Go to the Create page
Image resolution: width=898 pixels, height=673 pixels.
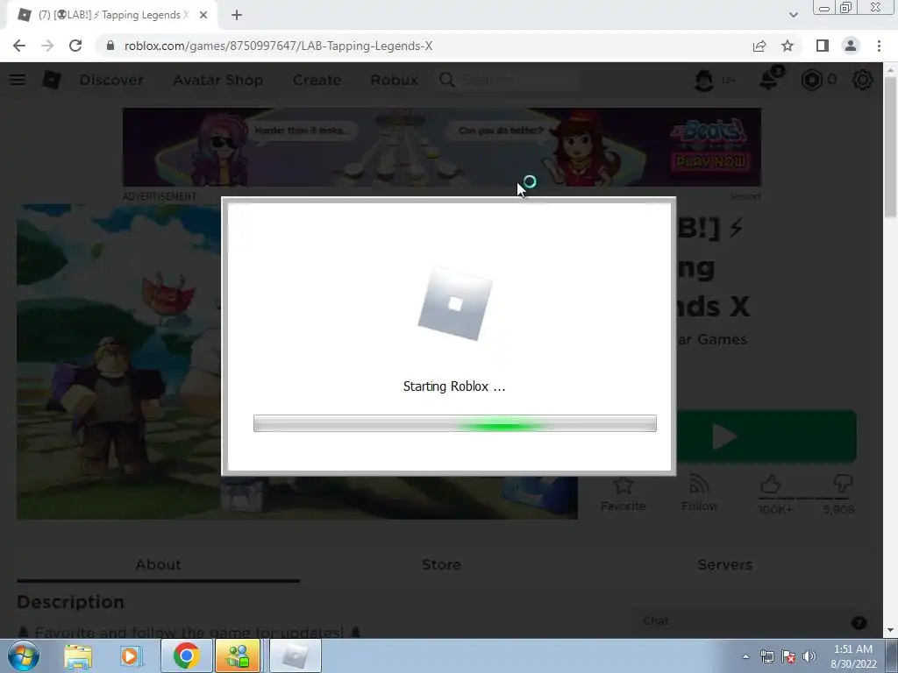[x=317, y=80]
